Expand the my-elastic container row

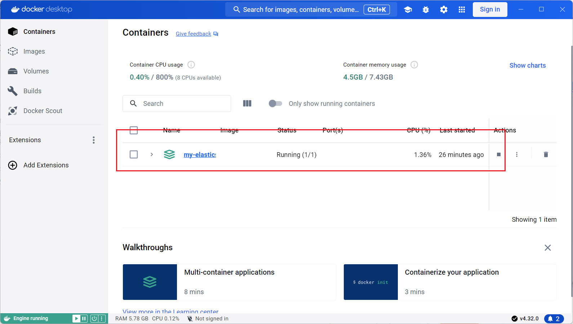point(152,154)
